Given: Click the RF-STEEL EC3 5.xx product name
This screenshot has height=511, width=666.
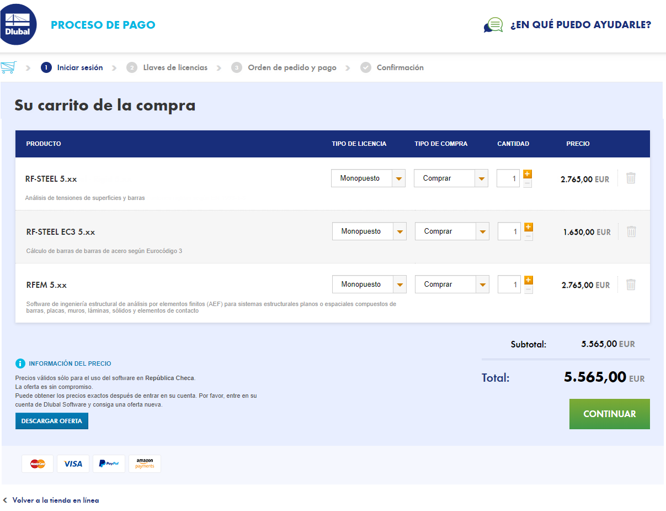Looking at the screenshot, I should pos(61,232).
